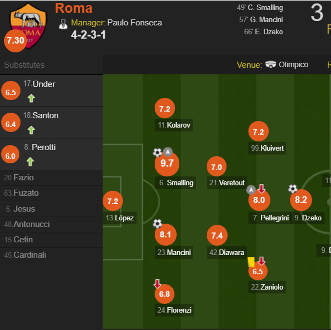
Task: Click the goal ball icon above Mancini
Action: click(157, 223)
